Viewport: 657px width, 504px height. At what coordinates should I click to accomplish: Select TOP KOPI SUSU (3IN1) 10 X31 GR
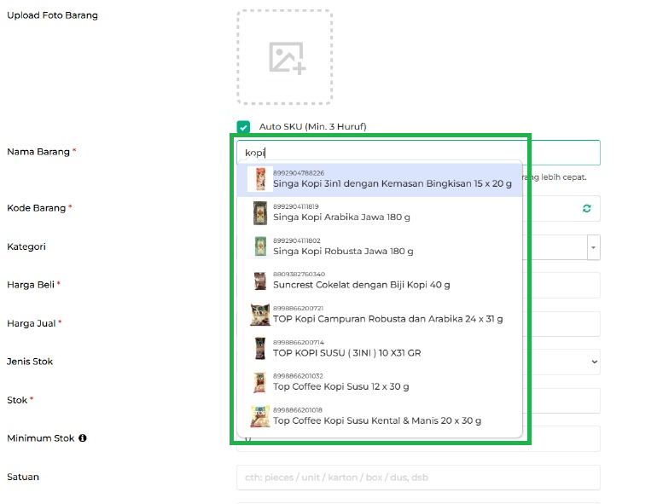coord(380,349)
